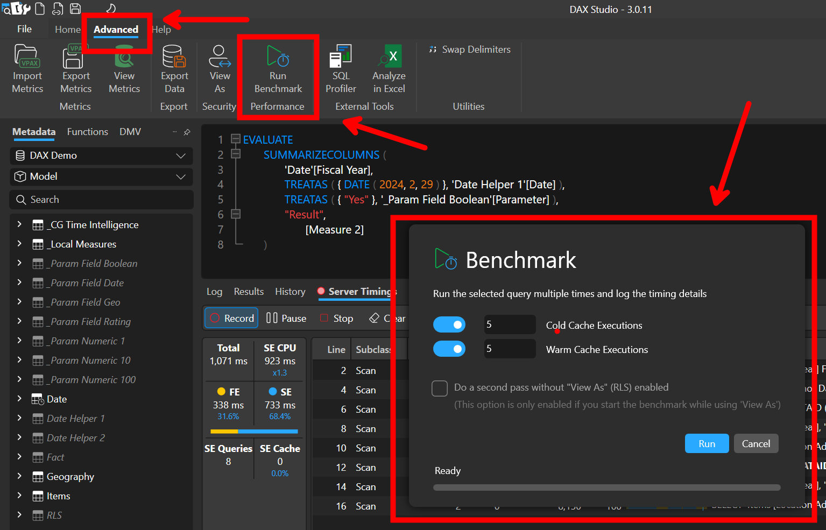The width and height of the screenshot is (826, 530).
Task: Open SQL Profiler
Action: [341, 70]
